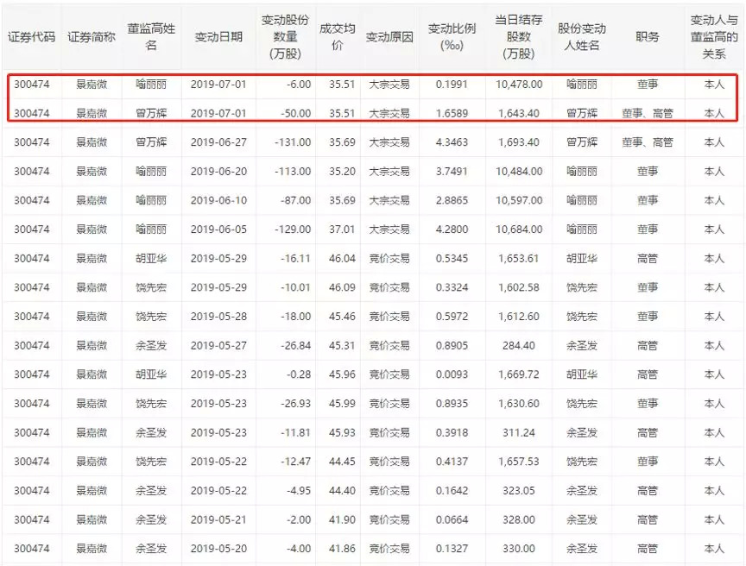Click the 2019-05-20 date cell
746x566 pixels.
(218, 548)
